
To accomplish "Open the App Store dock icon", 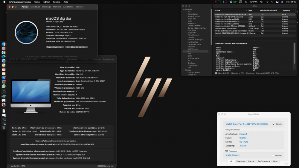I will point(4,78).
